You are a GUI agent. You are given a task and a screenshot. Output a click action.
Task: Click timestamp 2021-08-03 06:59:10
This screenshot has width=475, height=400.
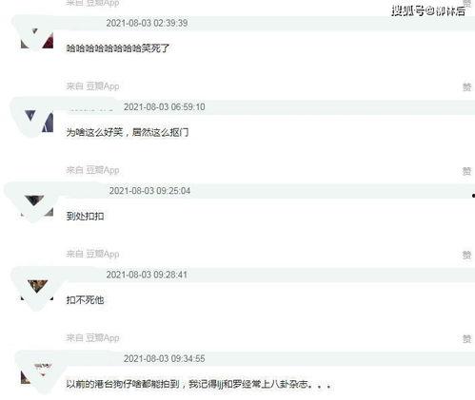click(x=165, y=107)
